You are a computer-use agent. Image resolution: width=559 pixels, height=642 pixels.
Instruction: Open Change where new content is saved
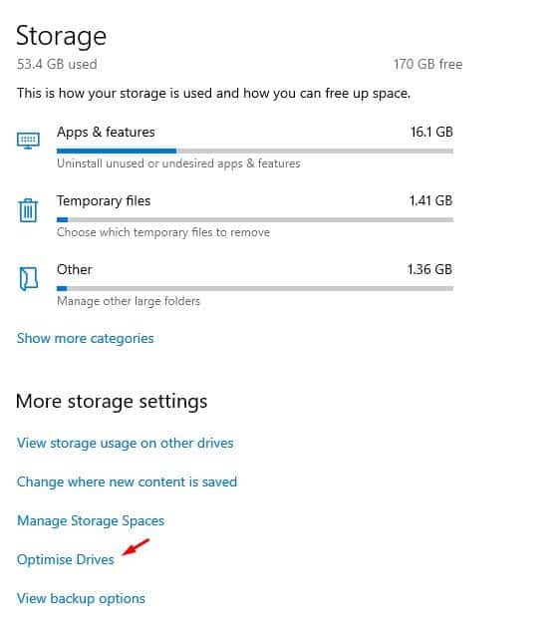pyautogui.click(x=127, y=481)
